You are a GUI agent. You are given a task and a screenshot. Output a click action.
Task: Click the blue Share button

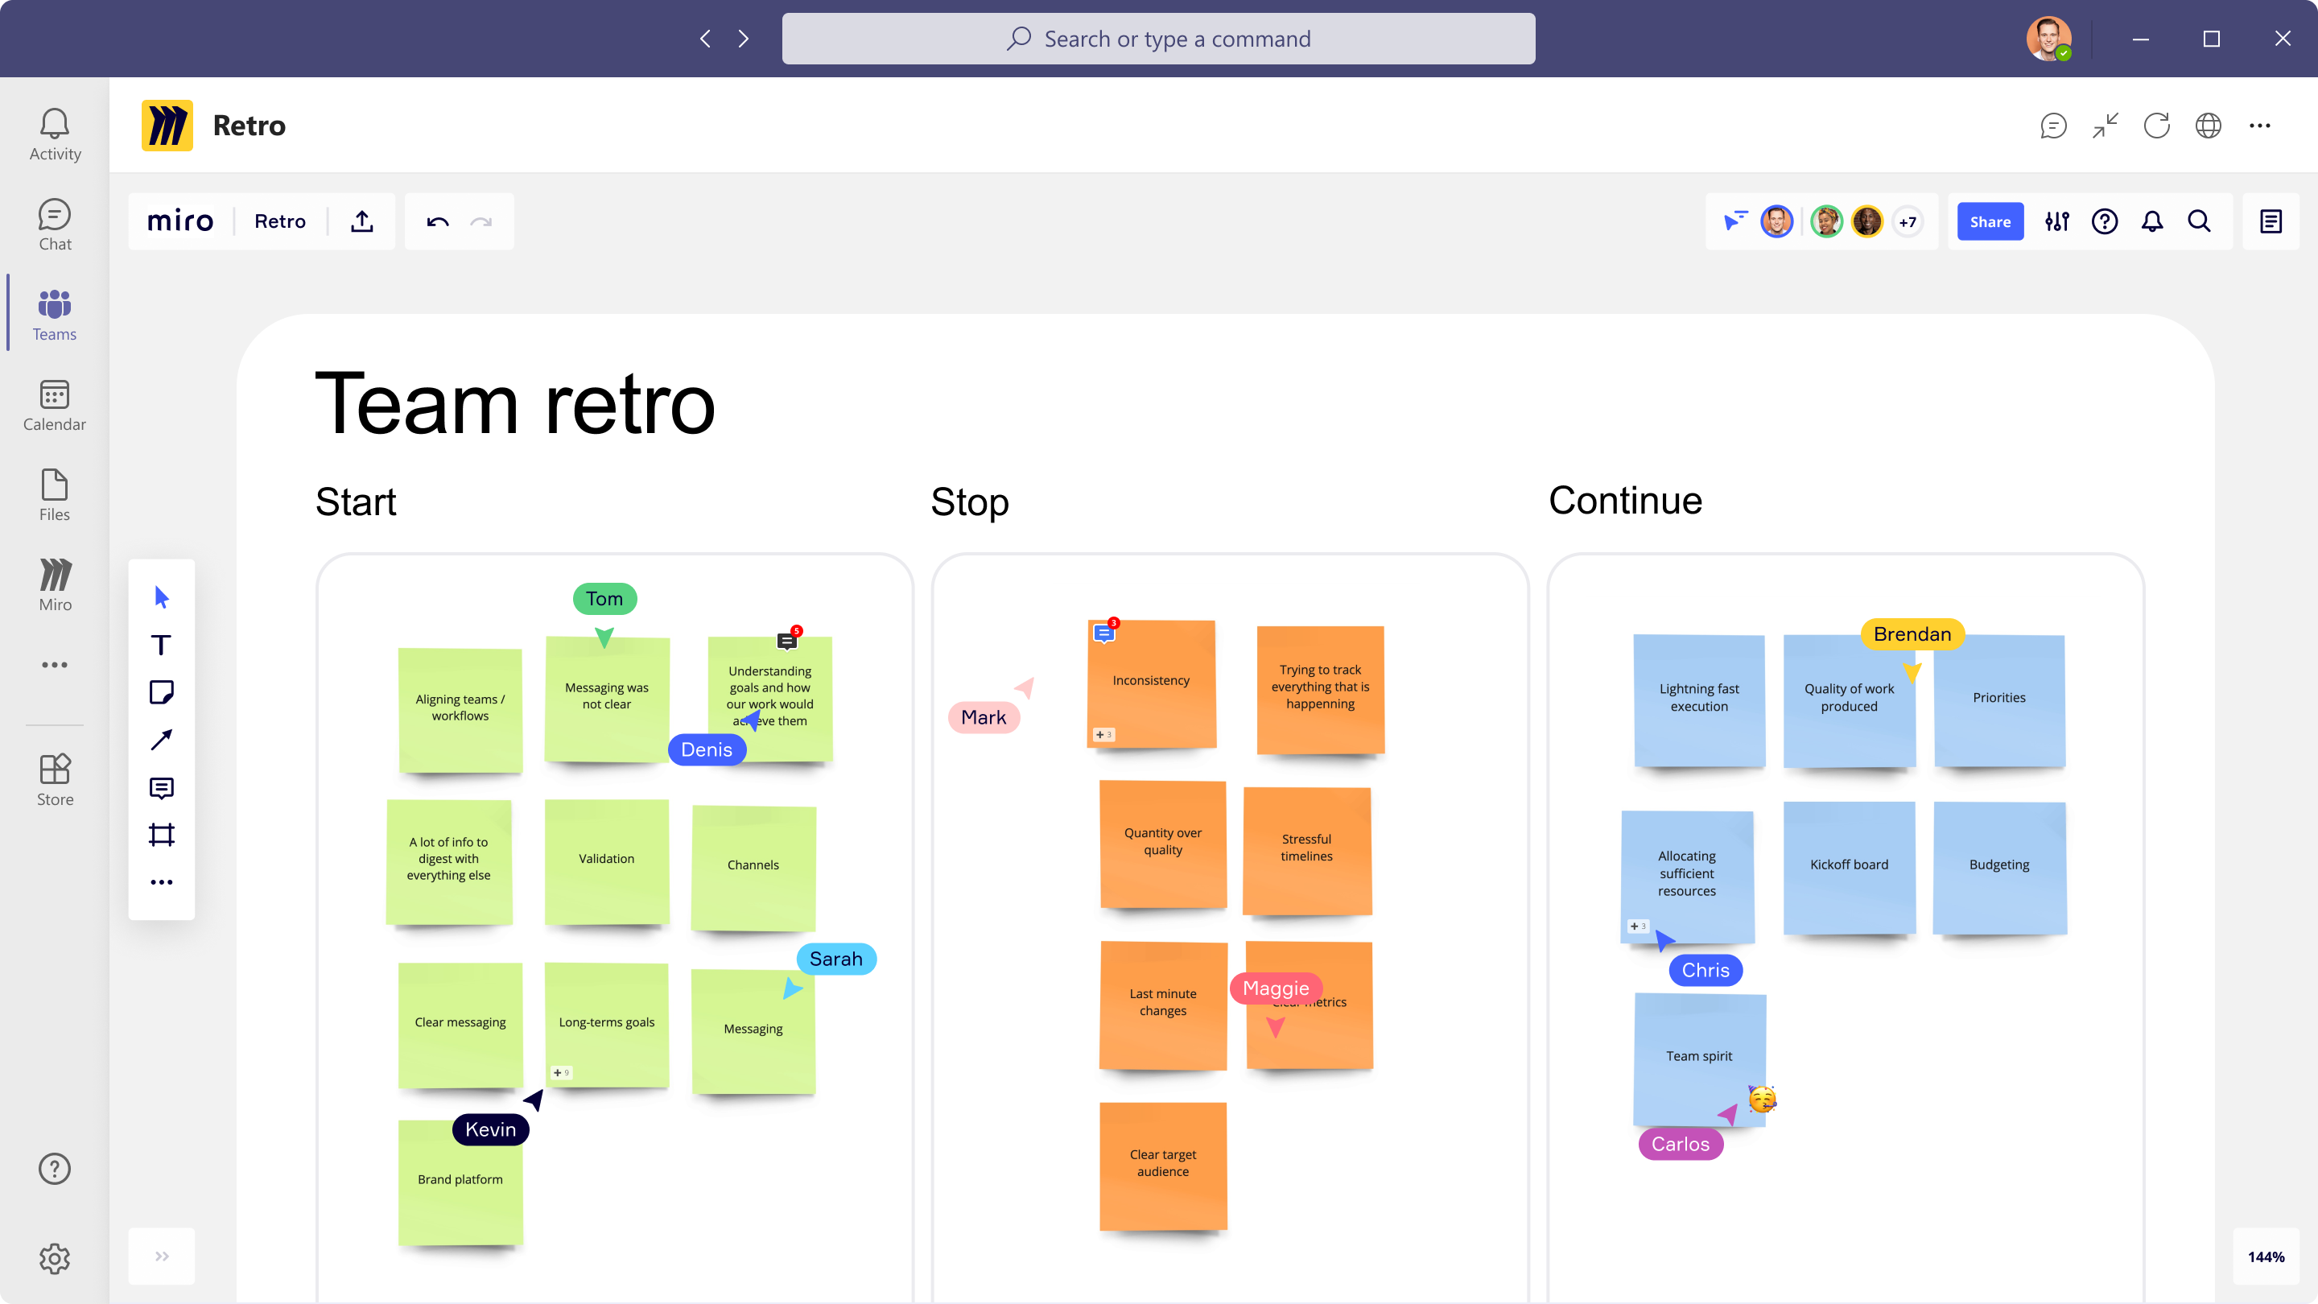pos(1990,221)
